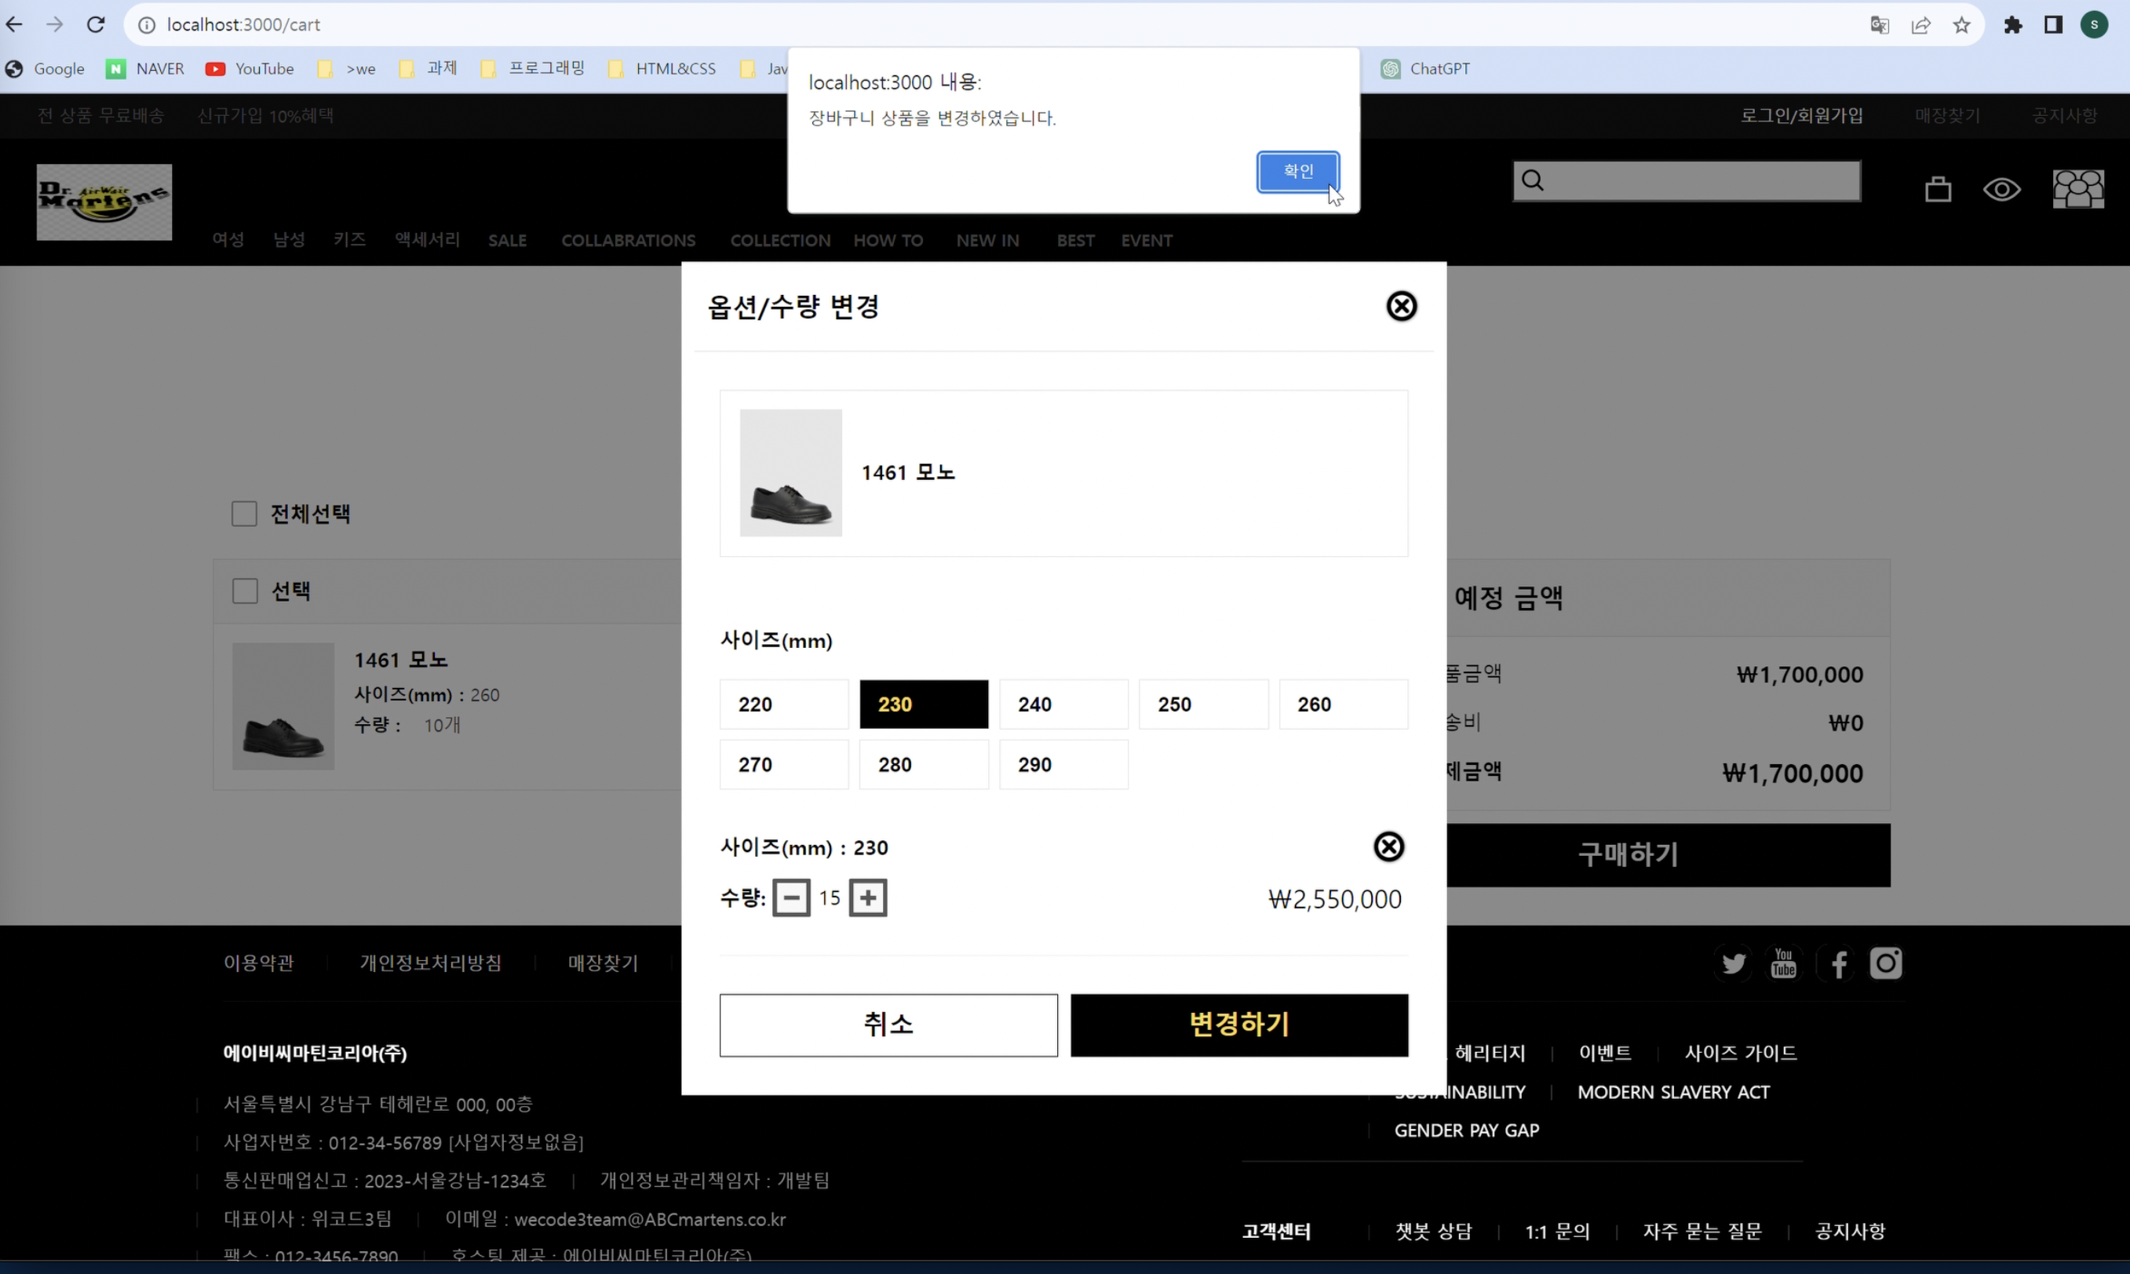Check the 전체선택 checkbox

[245, 513]
